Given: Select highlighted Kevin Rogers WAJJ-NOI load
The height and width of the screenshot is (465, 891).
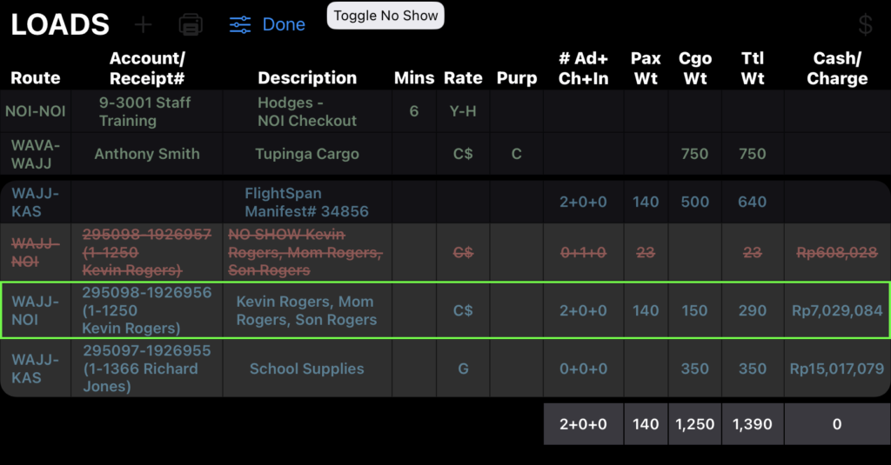Looking at the screenshot, I should click(x=306, y=310).
